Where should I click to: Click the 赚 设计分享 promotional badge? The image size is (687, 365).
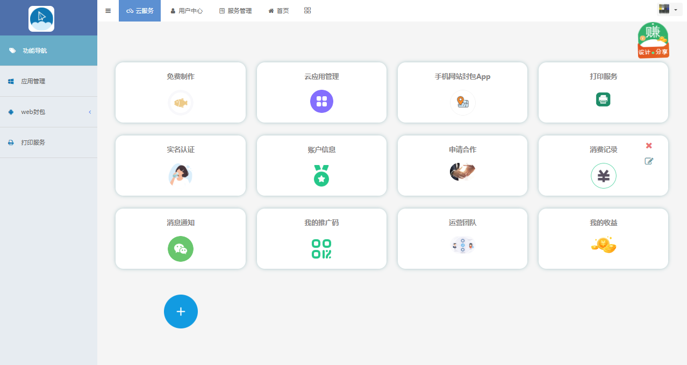(x=653, y=40)
